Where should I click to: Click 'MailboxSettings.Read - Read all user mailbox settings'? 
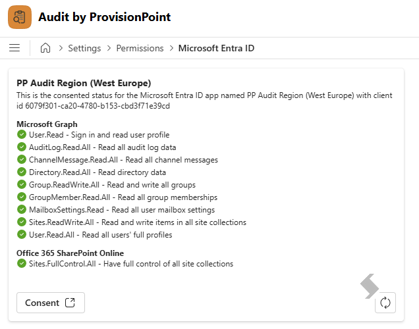point(122,210)
